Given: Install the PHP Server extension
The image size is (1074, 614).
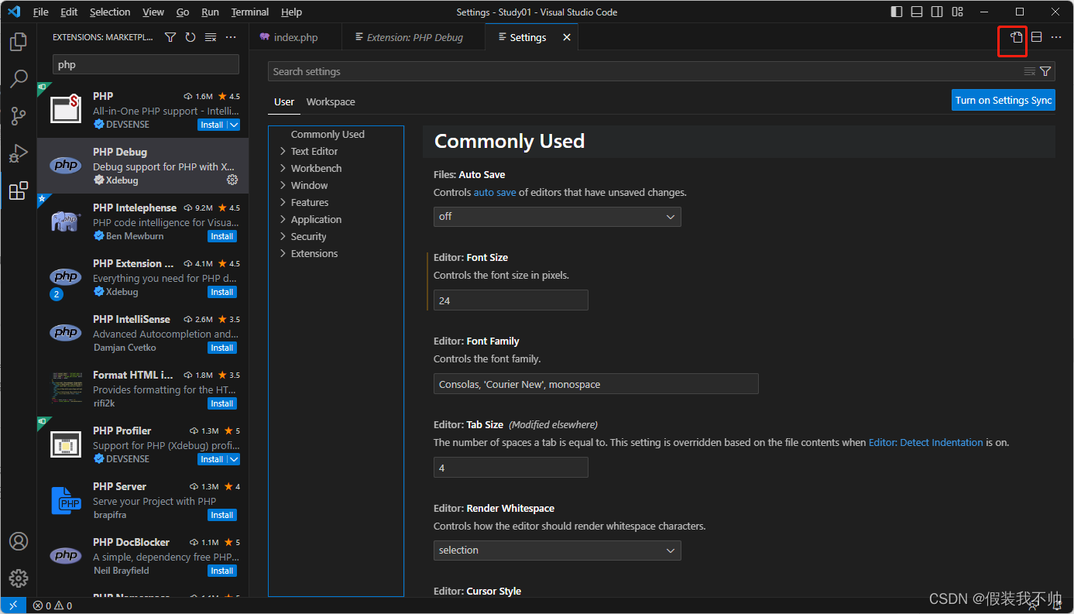Looking at the screenshot, I should point(222,515).
